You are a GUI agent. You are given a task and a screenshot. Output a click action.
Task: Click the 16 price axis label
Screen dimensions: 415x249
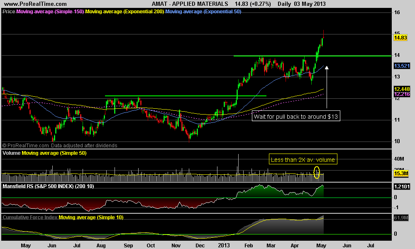tap(397, 12)
